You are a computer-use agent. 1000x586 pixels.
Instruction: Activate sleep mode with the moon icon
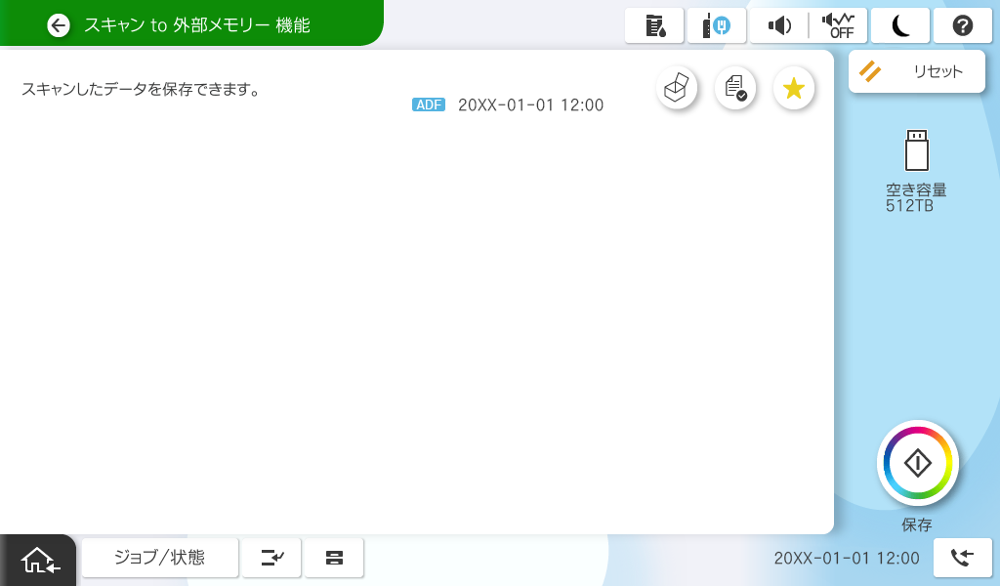point(900,25)
